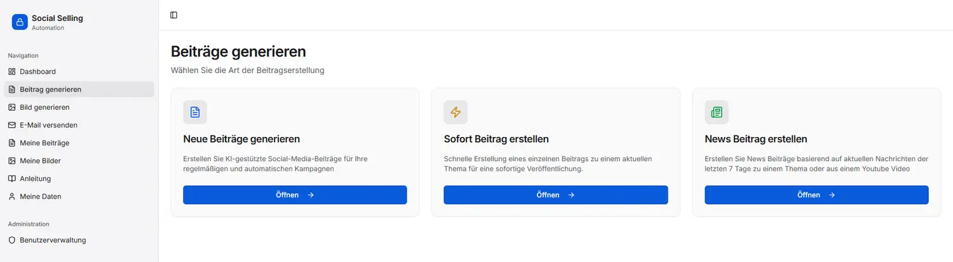
Task: Go to Meine Beiträge in sidebar
Action: 44,143
